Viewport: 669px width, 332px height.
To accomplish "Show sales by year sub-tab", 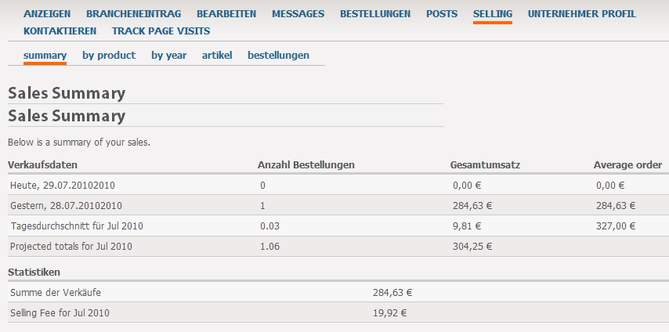I will [168, 56].
